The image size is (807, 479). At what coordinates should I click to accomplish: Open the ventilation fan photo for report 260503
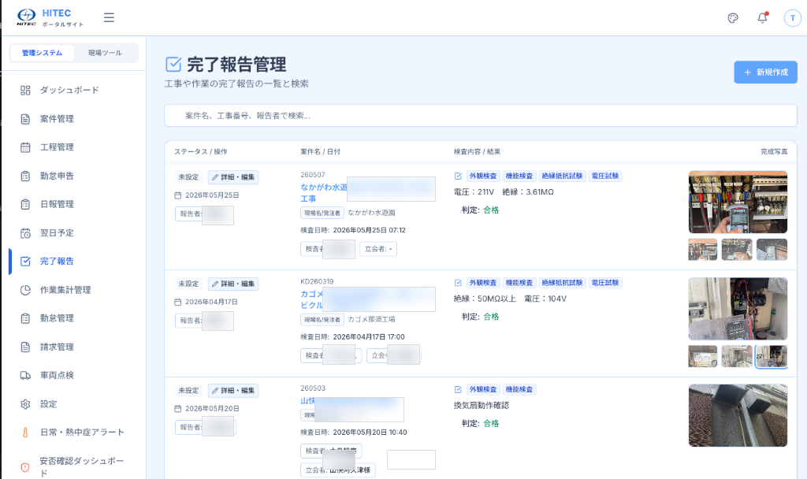[x=738, y=415]
